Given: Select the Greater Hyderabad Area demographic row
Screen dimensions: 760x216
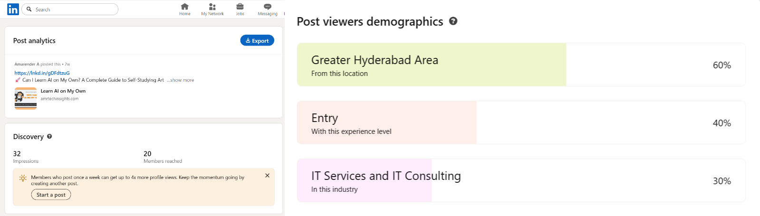Looking at the screenshot, I should tap(521, 65).
